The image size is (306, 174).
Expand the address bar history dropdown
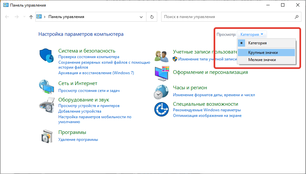(141, 17)
